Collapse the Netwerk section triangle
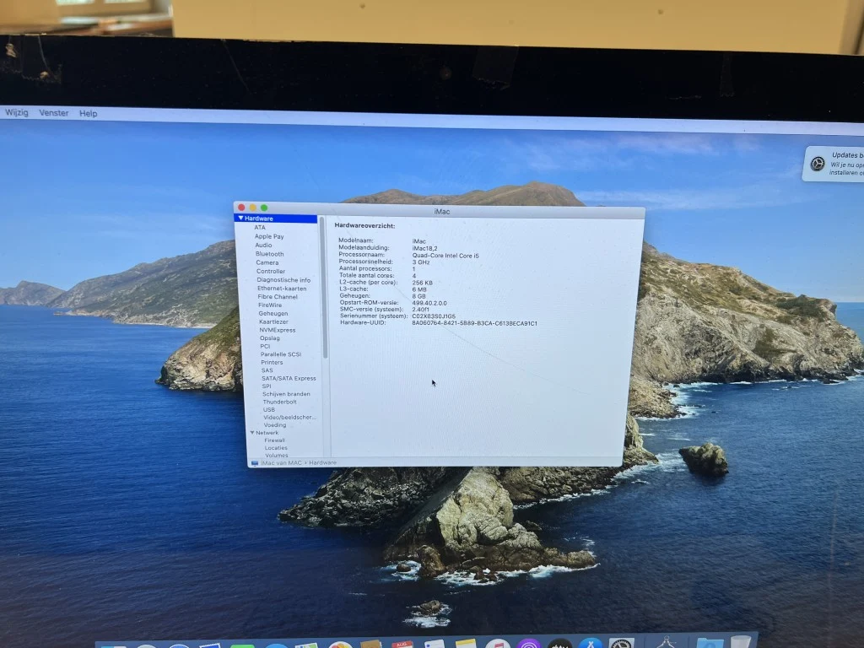Image resolution: width=864 pixels, height=648 pixels. (252, 433)
